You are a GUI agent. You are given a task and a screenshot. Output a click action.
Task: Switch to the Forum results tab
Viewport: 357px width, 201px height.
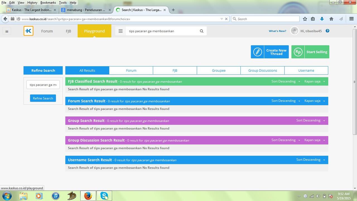coord(131,70)
